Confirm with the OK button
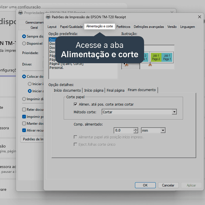 (x=145, y=185)
